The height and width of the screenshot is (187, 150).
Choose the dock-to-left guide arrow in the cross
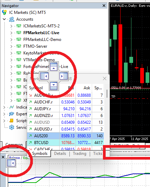click(x=44, y=76)
